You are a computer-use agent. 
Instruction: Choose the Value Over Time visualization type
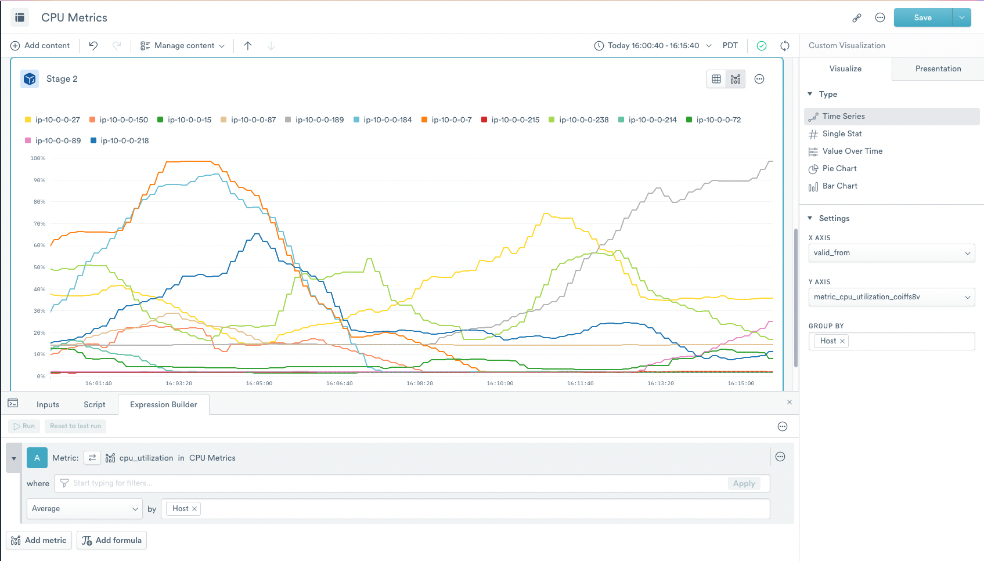[892, 151]
